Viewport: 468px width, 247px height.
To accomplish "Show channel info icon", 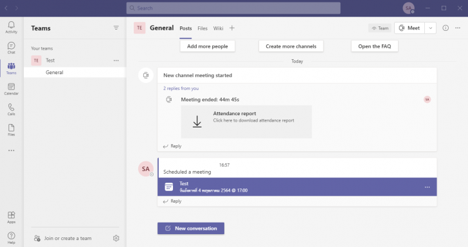I will [x=446, y=28].
